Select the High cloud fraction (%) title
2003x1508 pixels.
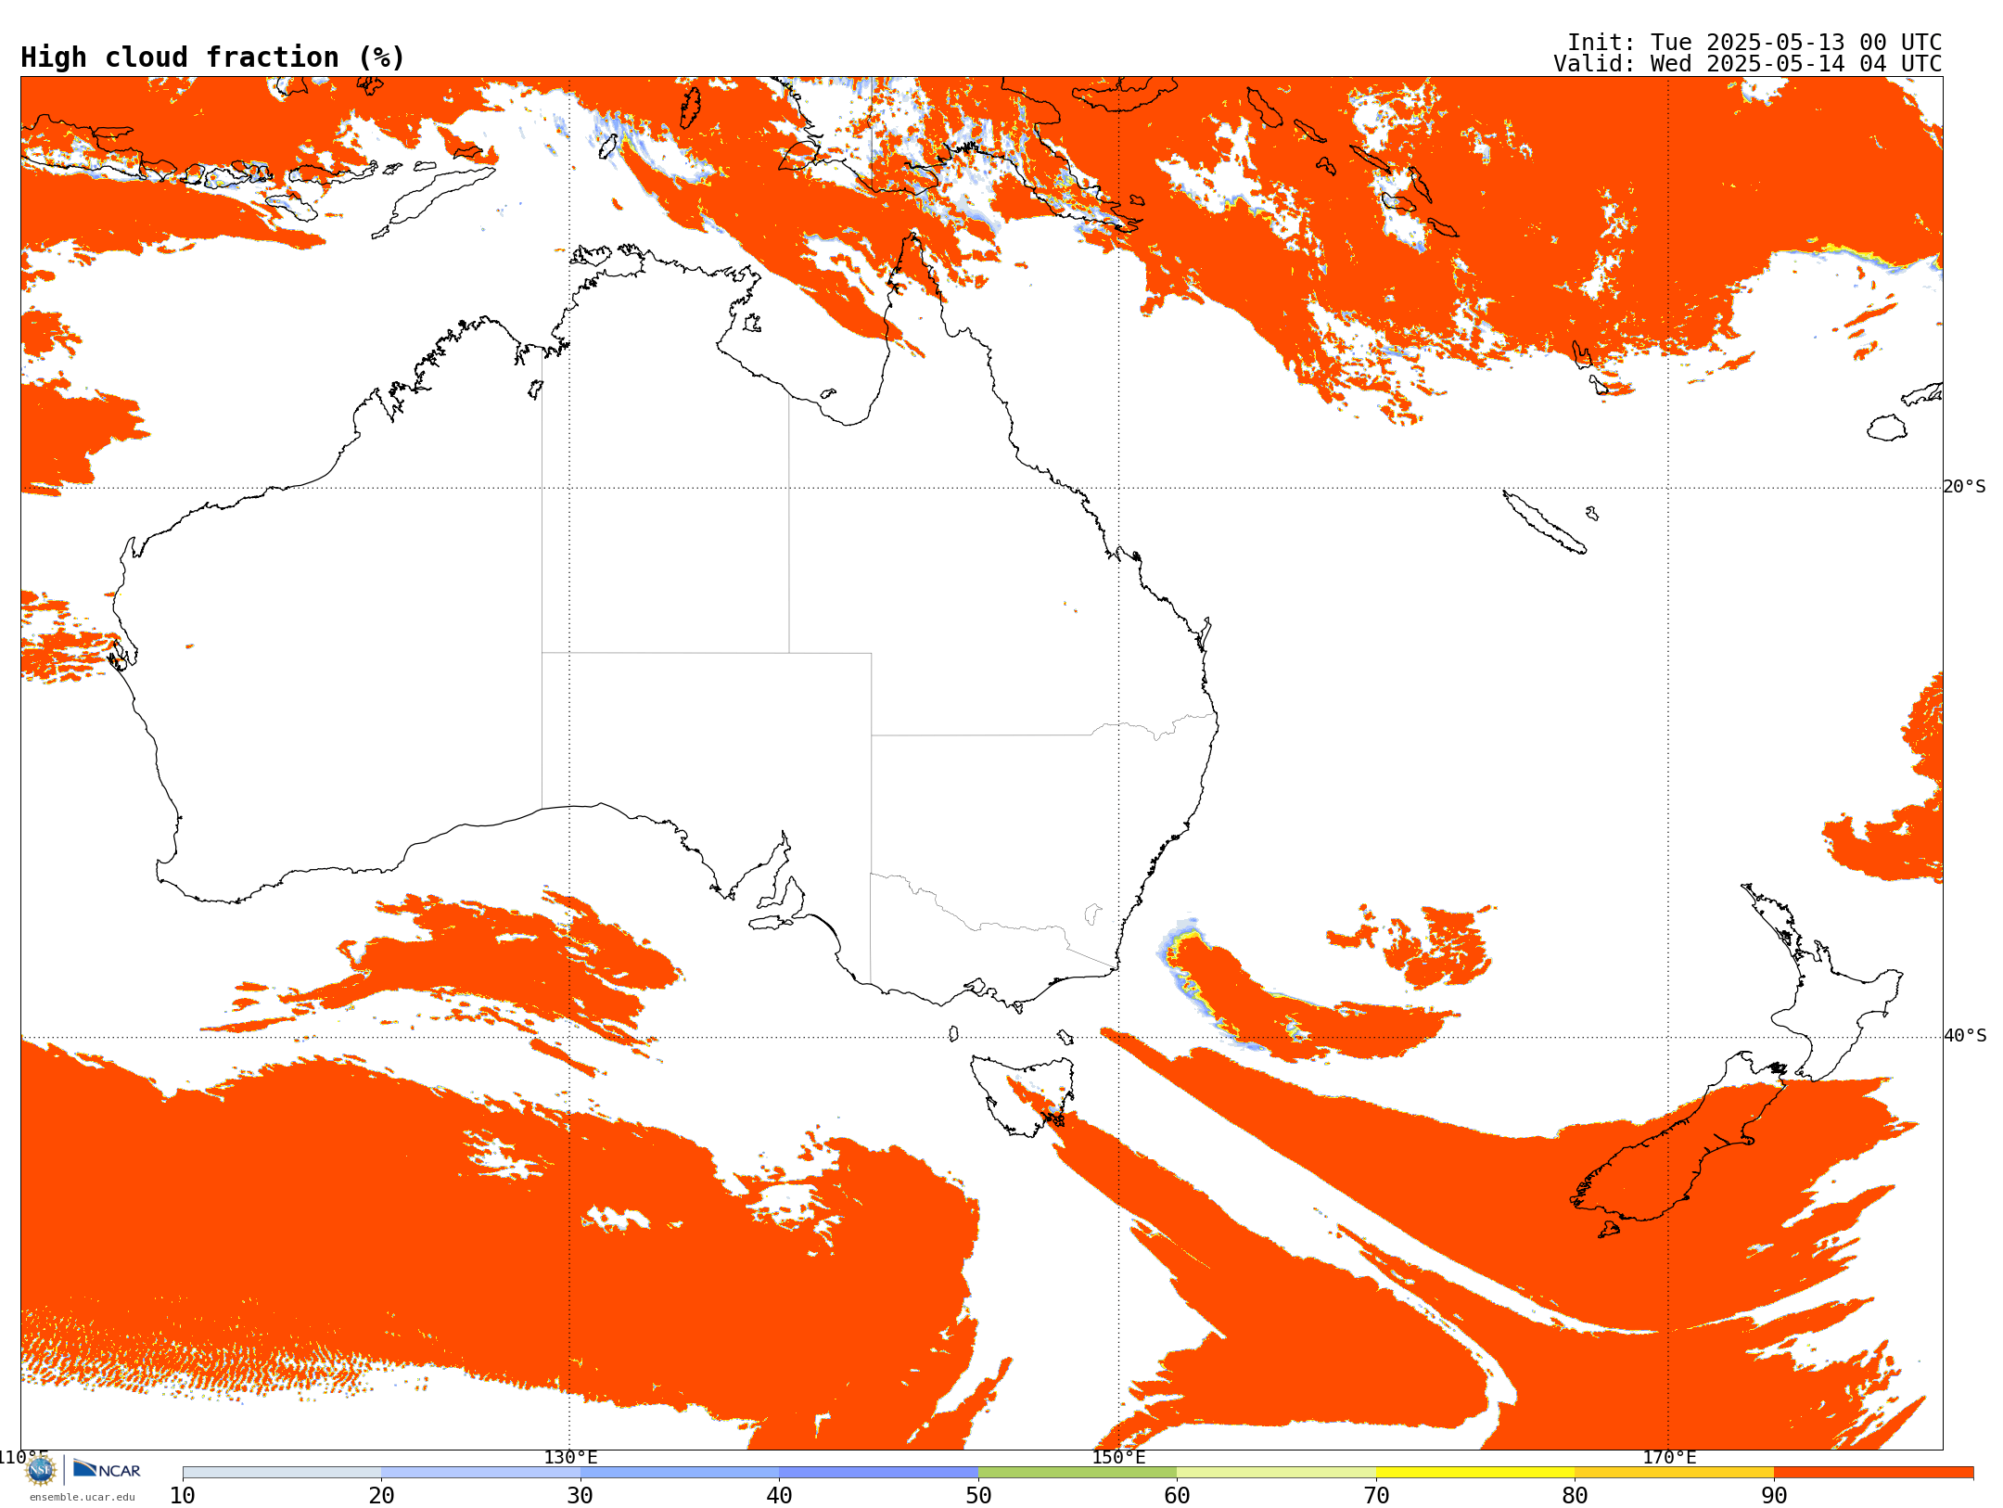click(x=213, y=58)
